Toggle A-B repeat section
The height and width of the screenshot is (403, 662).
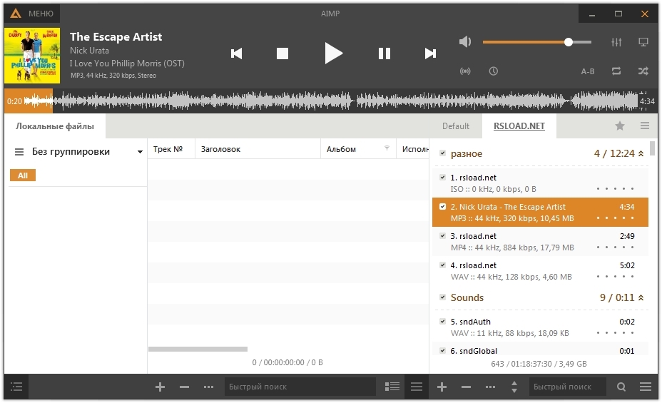587,71
